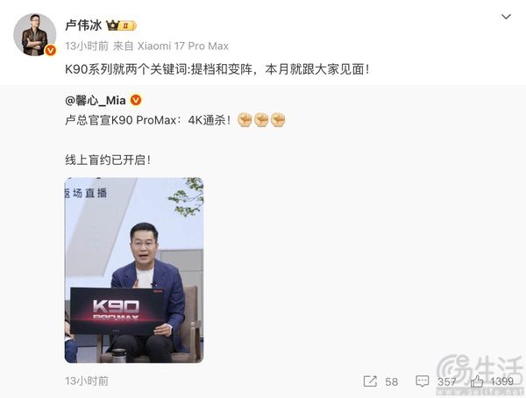This screenshot has width=526, height=398.
Task: Click the bottom 13小时前 repost timestamp
Action: coord(87,380)
